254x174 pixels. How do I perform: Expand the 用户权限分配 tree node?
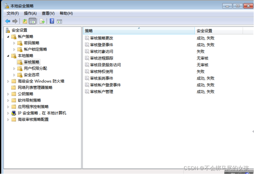14,69
